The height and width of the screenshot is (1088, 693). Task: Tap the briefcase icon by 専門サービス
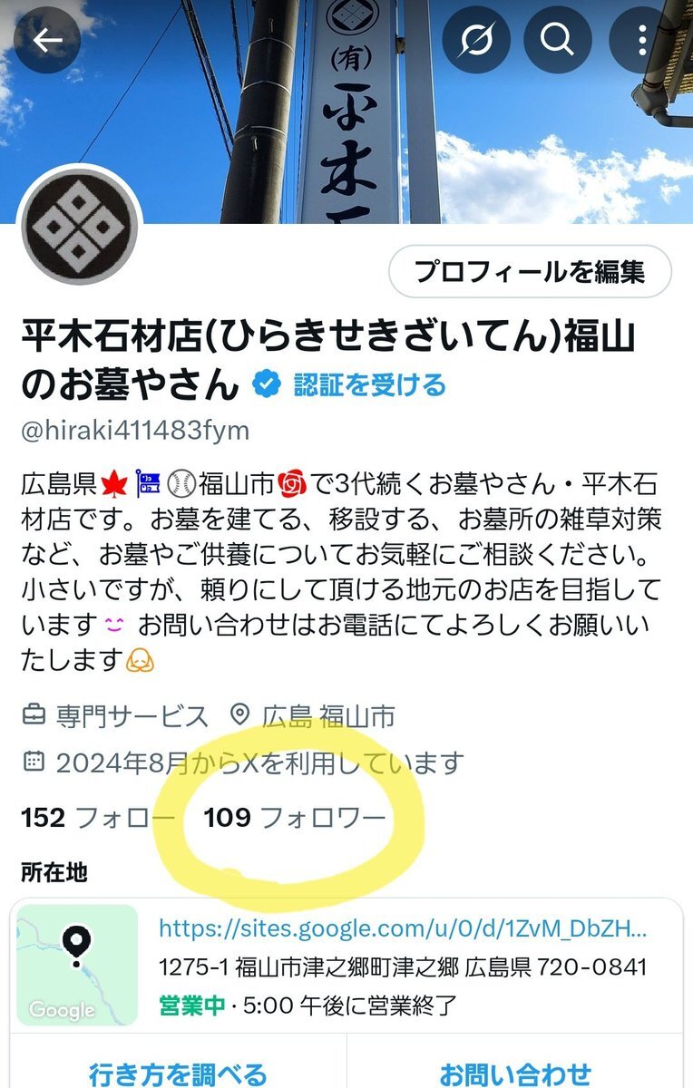(x=34, y=716)
